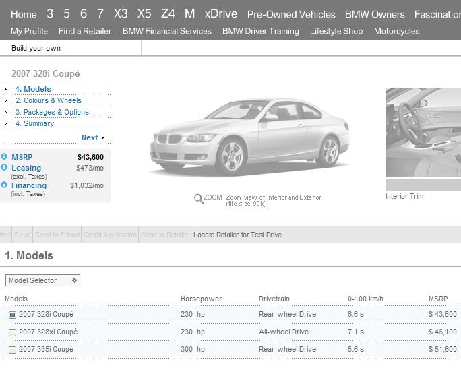Click the Next arrow icon

coord(102,138)
